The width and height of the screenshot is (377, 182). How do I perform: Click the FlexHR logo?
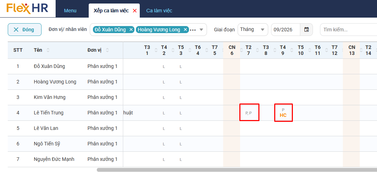pos(27,8)
